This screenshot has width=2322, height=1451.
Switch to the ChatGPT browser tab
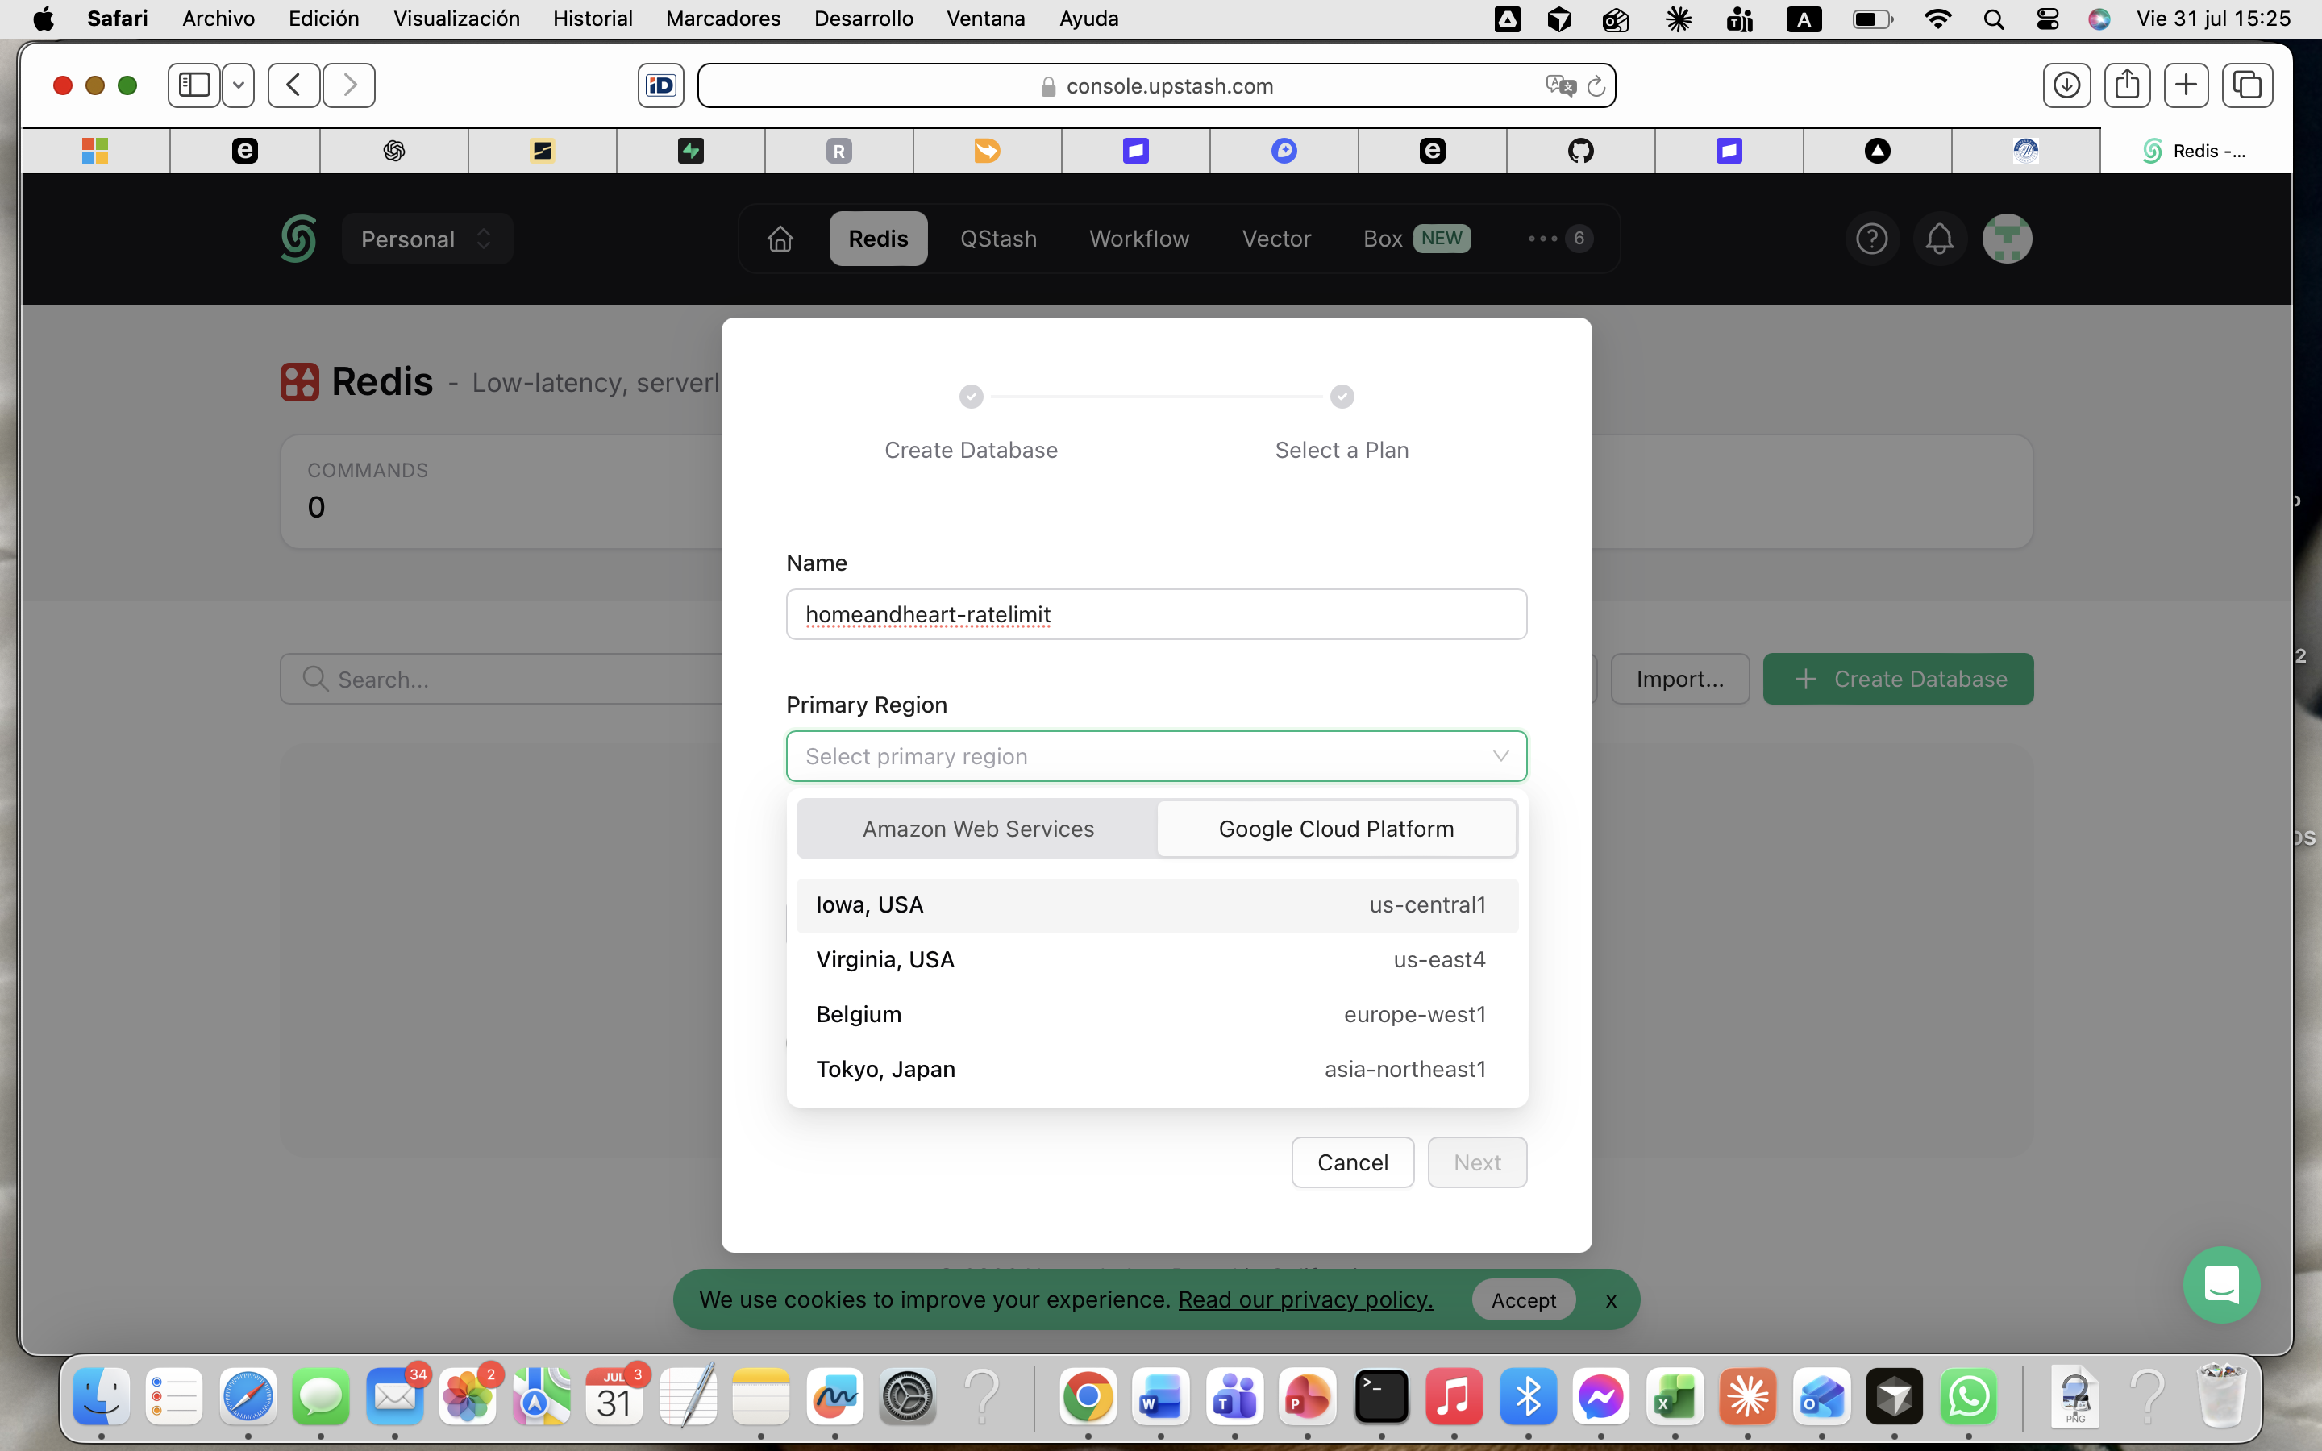point(393,151)
